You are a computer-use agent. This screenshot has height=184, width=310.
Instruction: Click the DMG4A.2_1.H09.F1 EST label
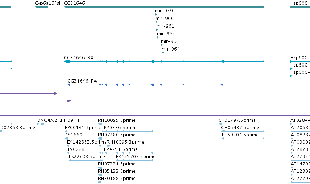tap(58, 120)
